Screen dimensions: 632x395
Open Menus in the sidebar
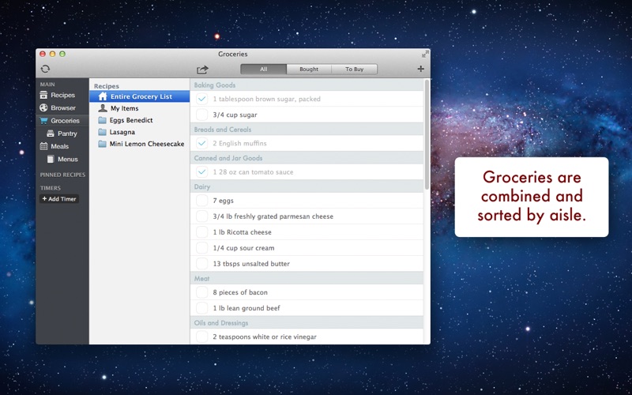tap(67, 159)
